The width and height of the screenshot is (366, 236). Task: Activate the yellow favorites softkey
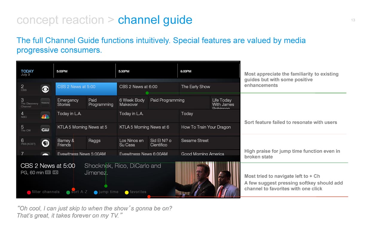[135, 192]
